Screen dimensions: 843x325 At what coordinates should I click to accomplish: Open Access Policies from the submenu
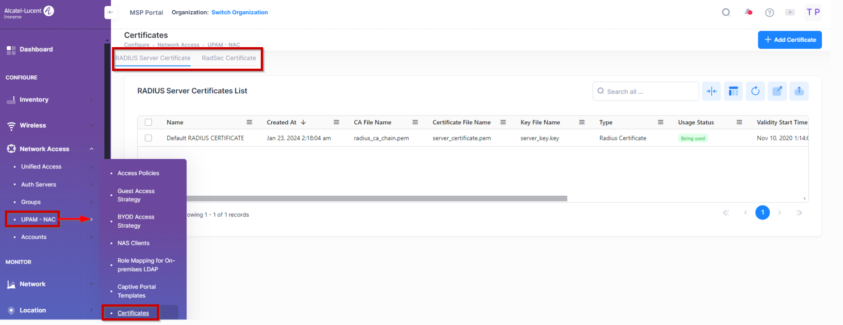tap(138, 173)
